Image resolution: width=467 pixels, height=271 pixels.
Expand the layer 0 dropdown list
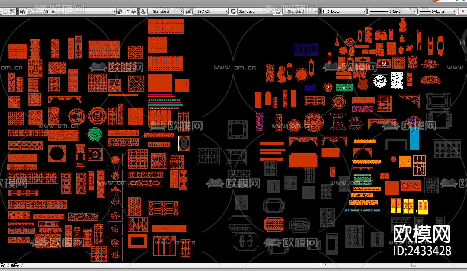[x=114, y=11]
